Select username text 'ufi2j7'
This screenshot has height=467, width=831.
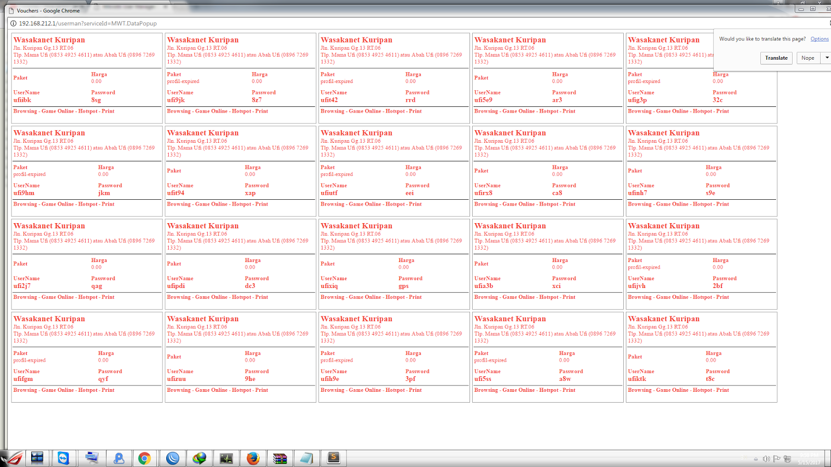click(x=22, y=286)
